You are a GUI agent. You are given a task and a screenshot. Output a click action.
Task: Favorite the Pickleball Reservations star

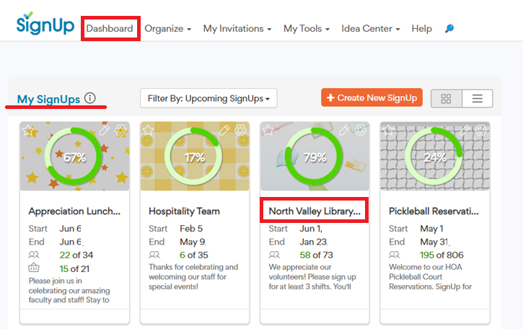point(388,130)
